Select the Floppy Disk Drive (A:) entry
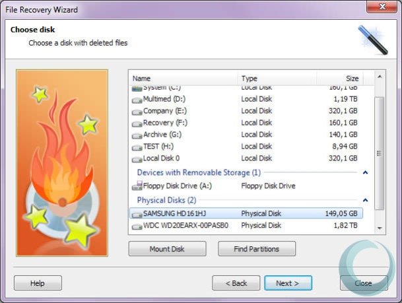 click(x=246, y=185)
